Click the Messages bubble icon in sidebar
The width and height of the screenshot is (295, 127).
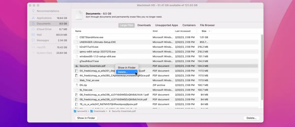[x=33, y=40]
